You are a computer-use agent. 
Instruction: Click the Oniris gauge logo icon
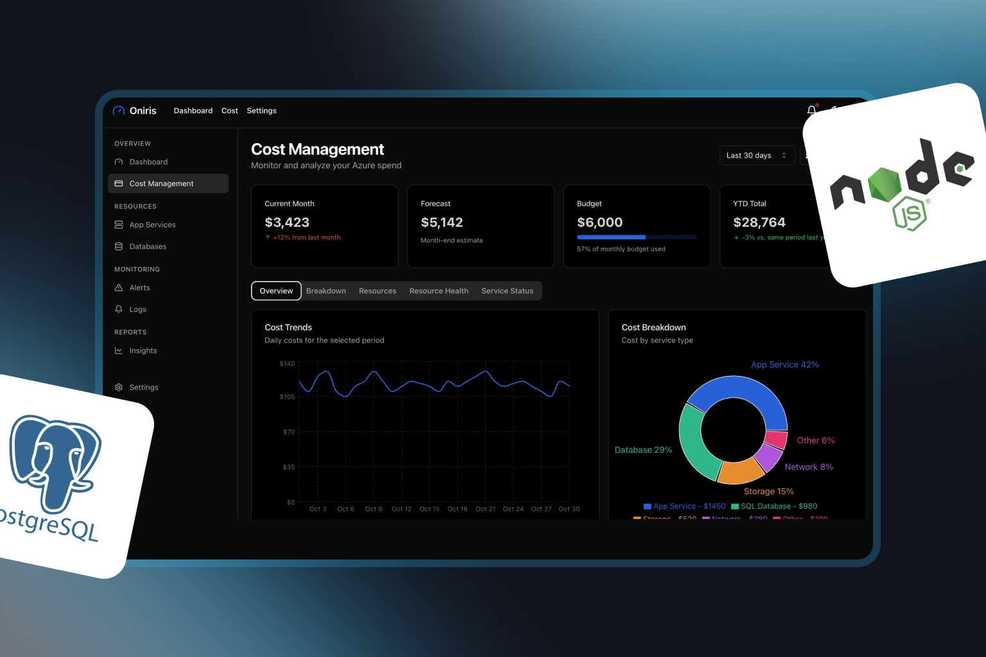(119, 111)
